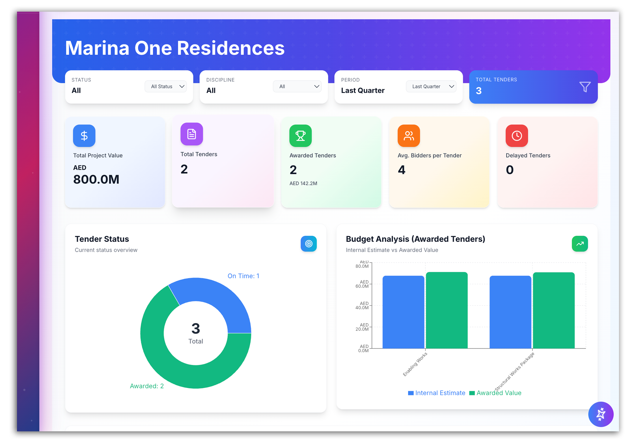Click the blue target icon in Tender Status
Screen dimensions: 636x443
pos(309,244)
